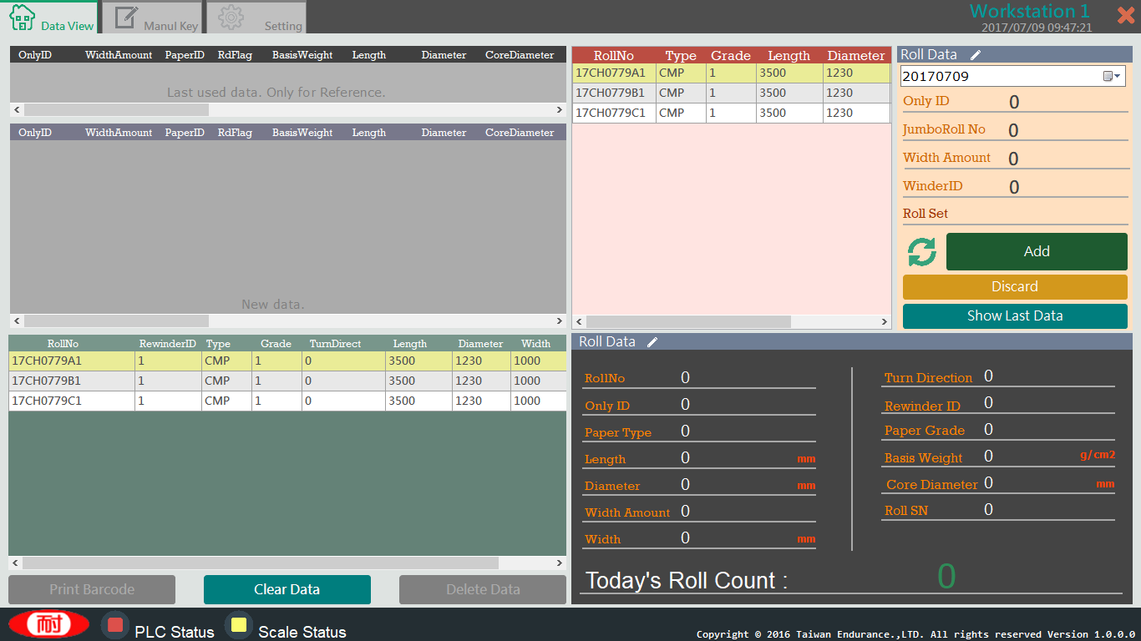The height and width of the screenshot is (641, 1141).
Task: Click right scroll arrow of Last used data grid
Action: click(x=560, y=110)
